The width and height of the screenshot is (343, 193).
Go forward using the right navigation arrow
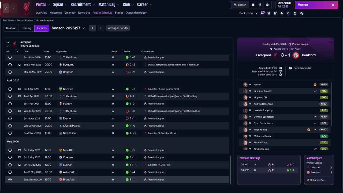coord(14,8)
